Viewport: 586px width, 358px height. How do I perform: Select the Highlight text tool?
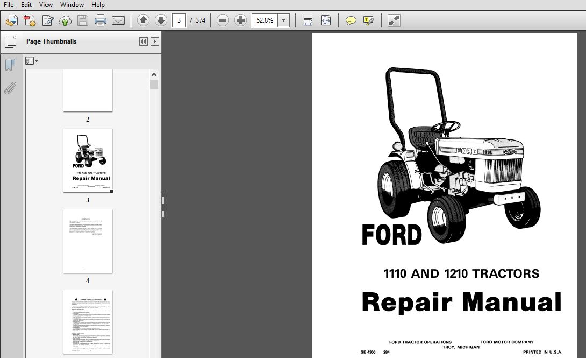click(368, 21)
